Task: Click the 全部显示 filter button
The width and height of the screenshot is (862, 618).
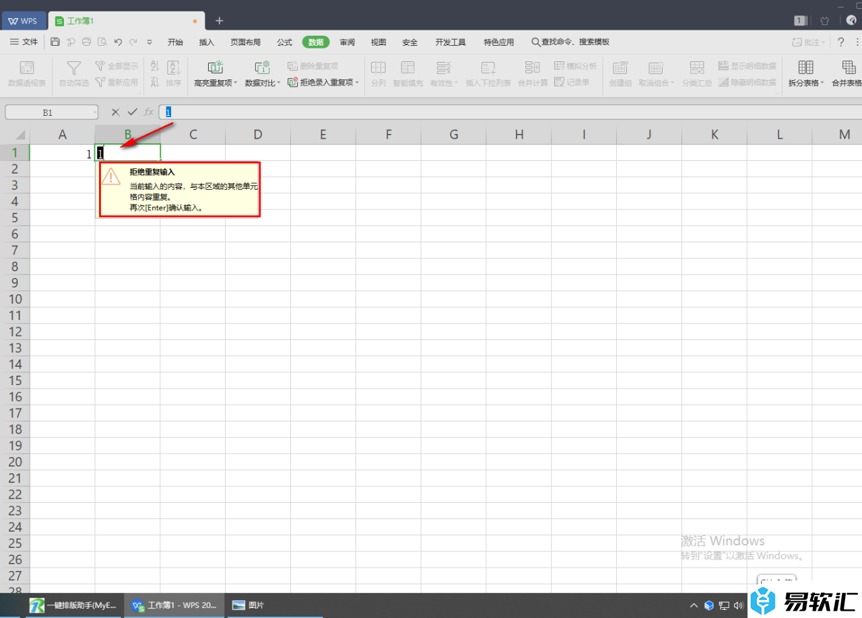Action: point(117,66)
